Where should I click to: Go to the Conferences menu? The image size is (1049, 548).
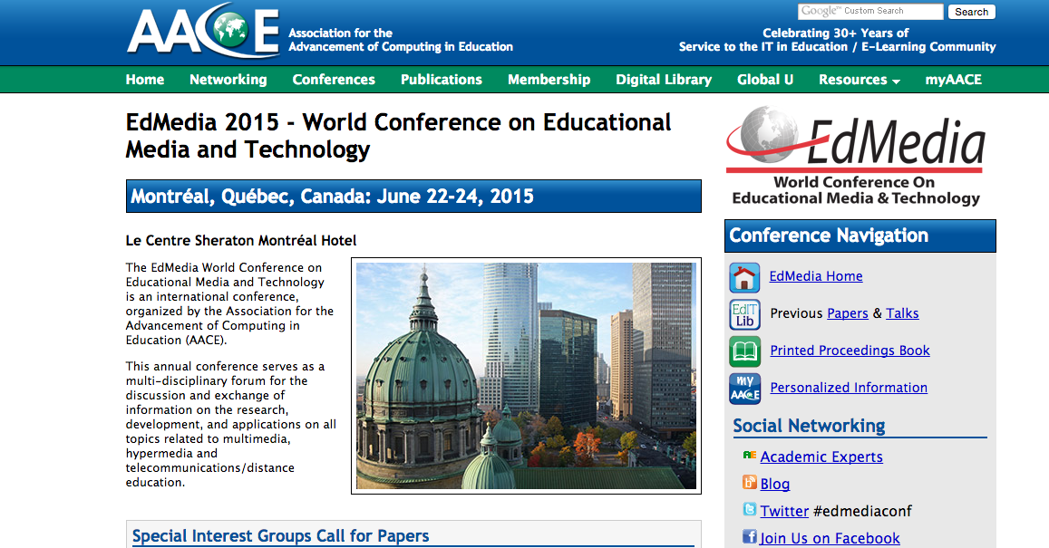[x=334, y=80]
